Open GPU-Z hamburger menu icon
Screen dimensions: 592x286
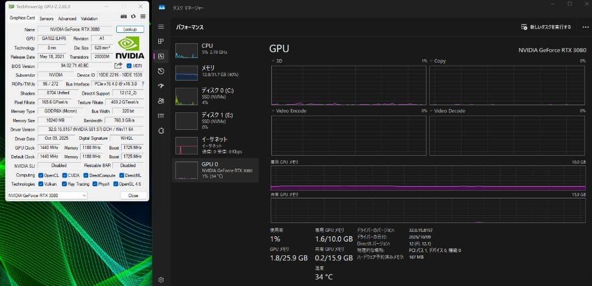click(x=143, y=16)
